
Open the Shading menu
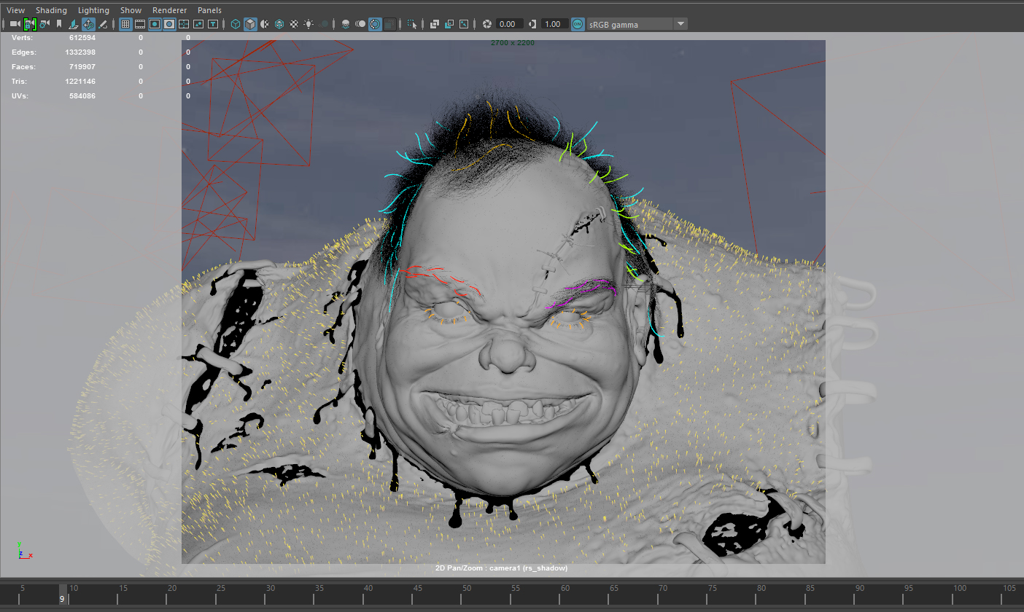[51, 10]
